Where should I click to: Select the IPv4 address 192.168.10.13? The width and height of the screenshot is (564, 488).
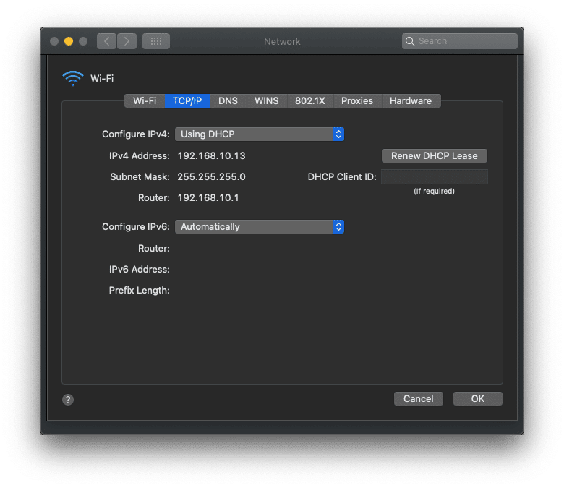(x=211, y=155)
